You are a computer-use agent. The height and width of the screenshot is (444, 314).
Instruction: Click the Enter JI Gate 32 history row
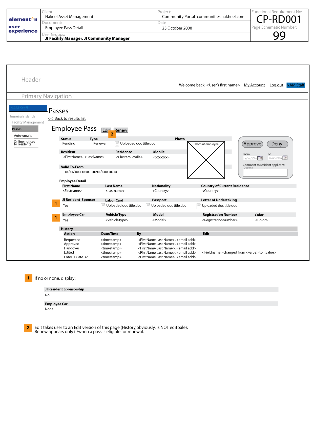coord(130,257)
